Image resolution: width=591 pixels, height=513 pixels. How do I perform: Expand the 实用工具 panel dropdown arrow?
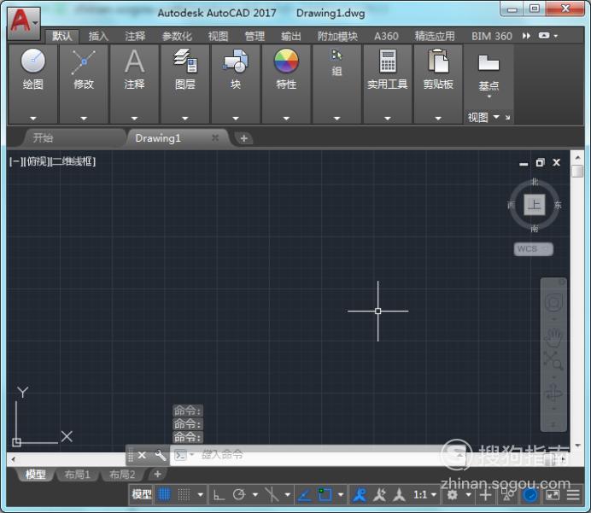388,119
